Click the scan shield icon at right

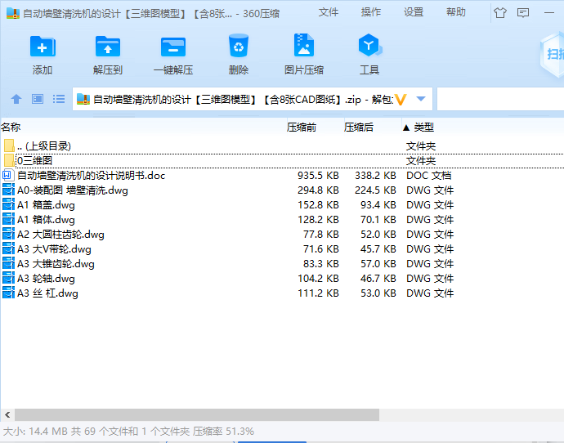coord(553,54)
